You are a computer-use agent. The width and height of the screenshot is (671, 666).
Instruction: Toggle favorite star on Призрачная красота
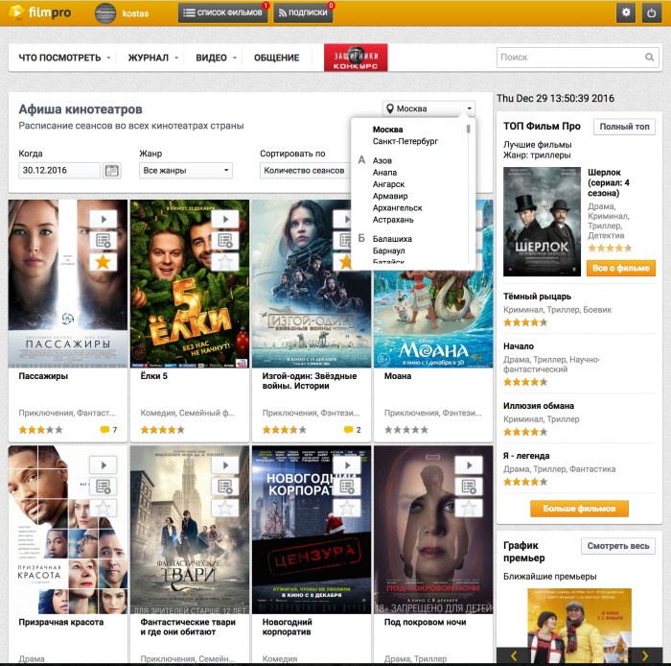click(104, 508)
